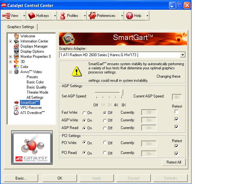Switch to Basic view
Screen dimensions: 231x184
point(21,178)
